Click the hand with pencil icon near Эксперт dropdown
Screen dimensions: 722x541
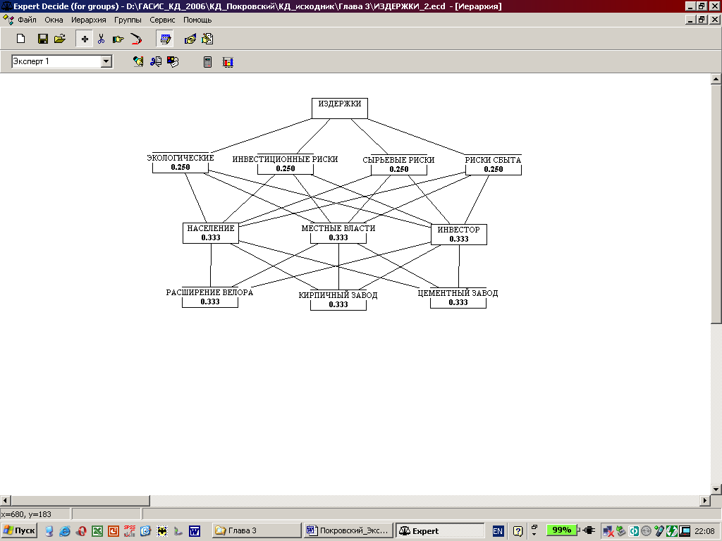click(138, 62)
